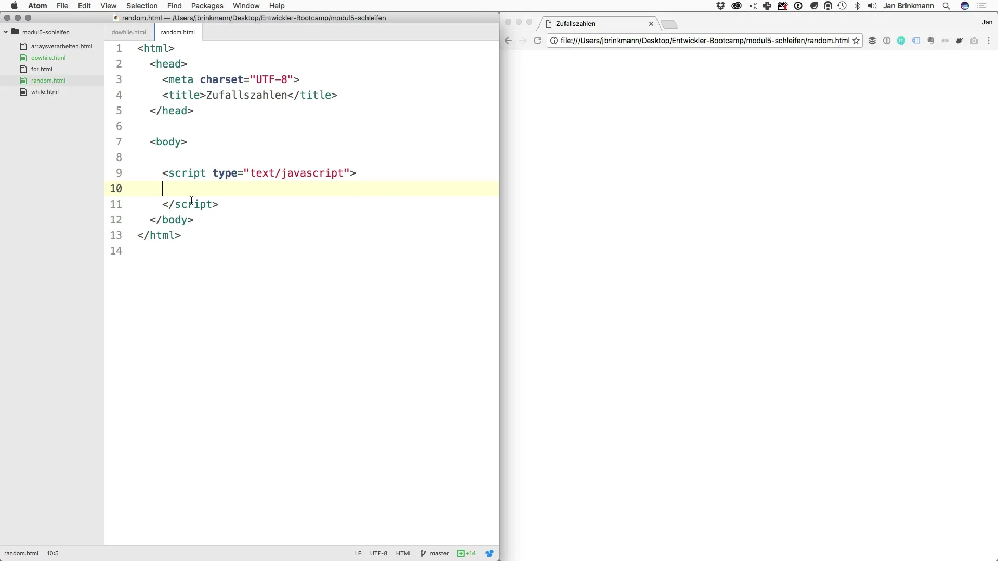This screenshot has width=998, height=561.
Task: Click the random.html status bar file name
Action: click(x=21, y=553)
